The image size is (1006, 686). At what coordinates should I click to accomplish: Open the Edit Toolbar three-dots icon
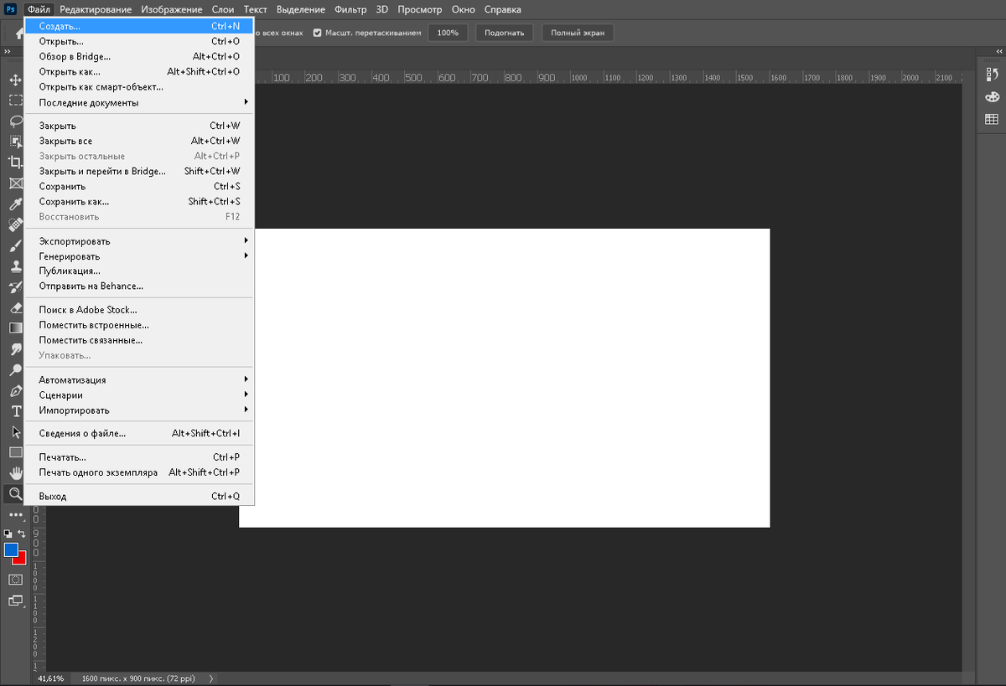pyautogui.click(x=15, y=514)
